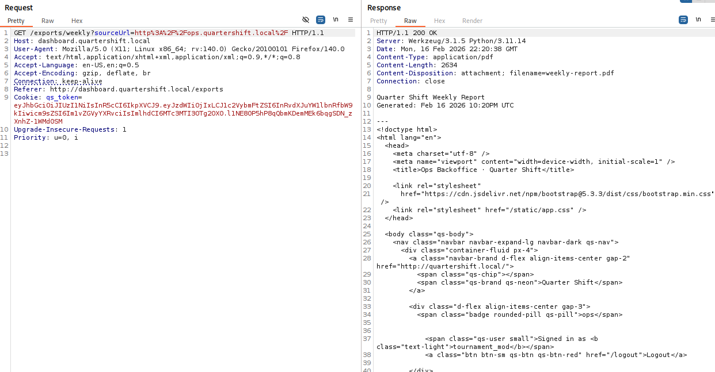The image size is (715, 372).
Task: Show non-printable characters in the Request panel
Action: (336, 20)
